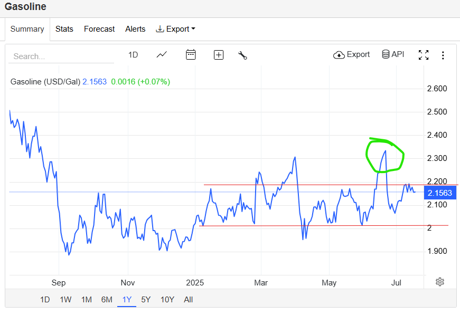The width and height of the screenshot is (460, 315).
Task: Select the 10Y time range
Action: [x=167, y=300]
